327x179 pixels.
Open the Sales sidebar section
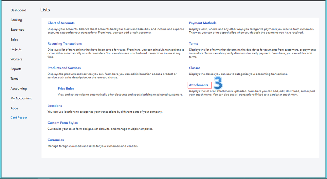coord(14,40)
